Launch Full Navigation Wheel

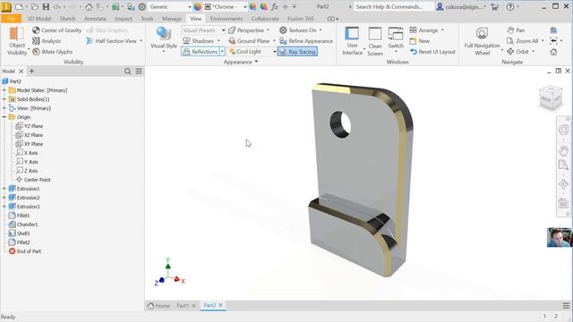coord(482,41)
